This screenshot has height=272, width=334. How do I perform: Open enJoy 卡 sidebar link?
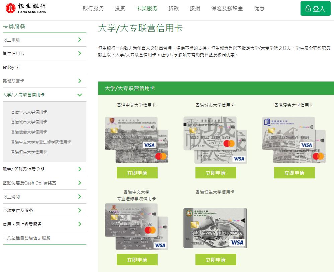click(x=11, y=67)
